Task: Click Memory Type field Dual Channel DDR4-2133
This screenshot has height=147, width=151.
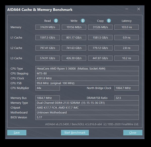Action: tap(87, 103)
